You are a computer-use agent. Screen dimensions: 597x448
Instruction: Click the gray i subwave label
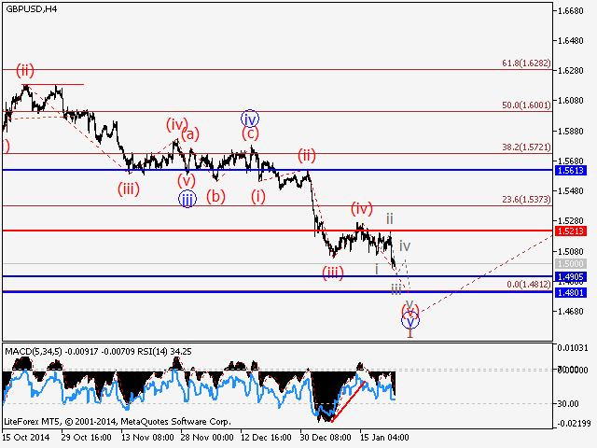(377, 270)
